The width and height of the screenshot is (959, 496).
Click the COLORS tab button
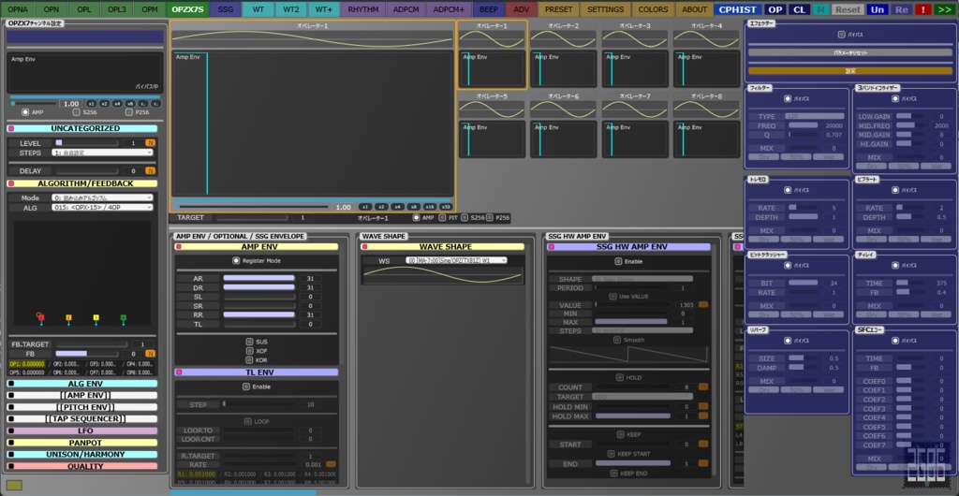tap(653, 9)
